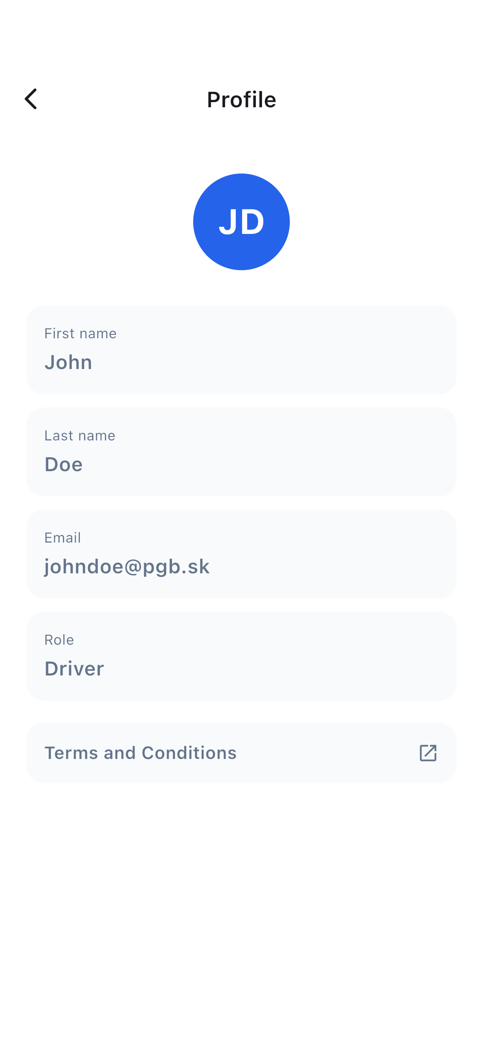483x1050 pixels.
Task: Tap the Email label
Action: pyautogui.click(x=63, y=538)
